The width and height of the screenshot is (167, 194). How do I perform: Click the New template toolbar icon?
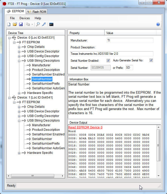point(9,24)
